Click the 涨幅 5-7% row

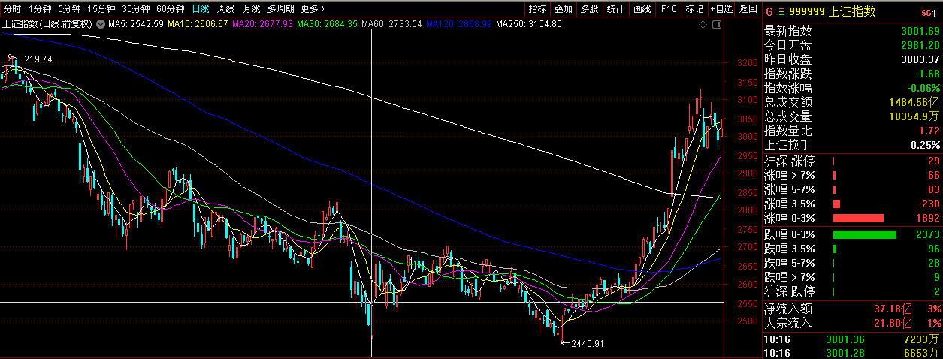852,189
